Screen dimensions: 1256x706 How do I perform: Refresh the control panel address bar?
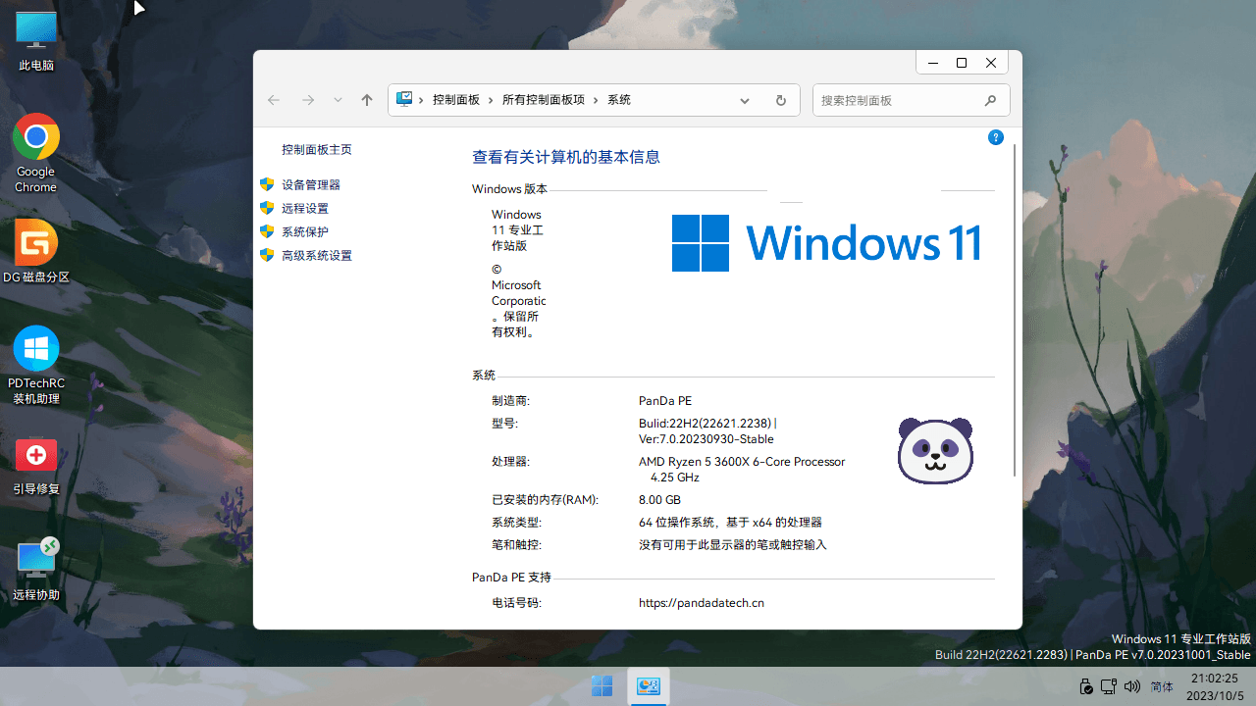(780, 100)
